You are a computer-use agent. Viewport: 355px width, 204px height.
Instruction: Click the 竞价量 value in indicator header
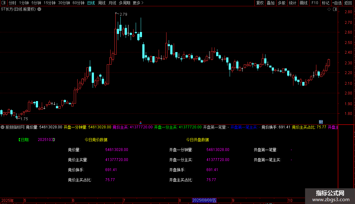(x=51, y=127)
